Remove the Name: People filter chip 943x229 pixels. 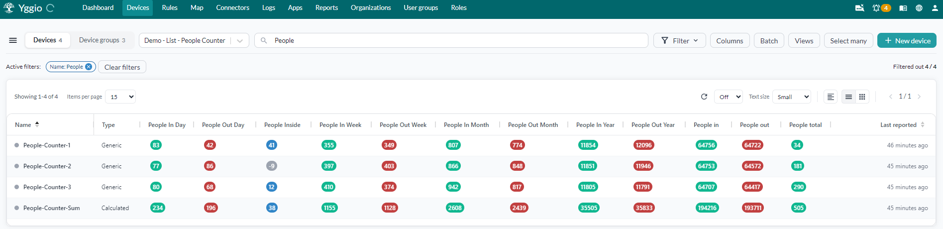coord(89,67)
